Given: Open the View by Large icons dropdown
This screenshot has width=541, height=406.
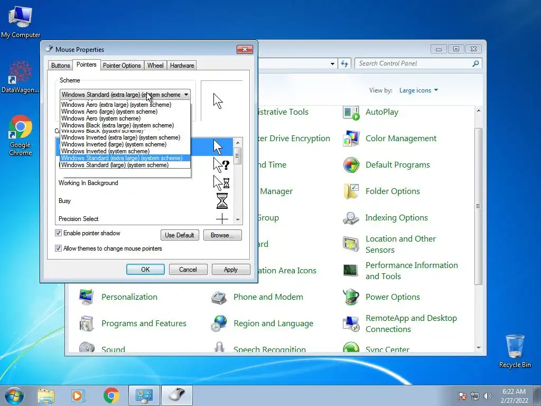Looking at the screenshot, I should (418, 90).
